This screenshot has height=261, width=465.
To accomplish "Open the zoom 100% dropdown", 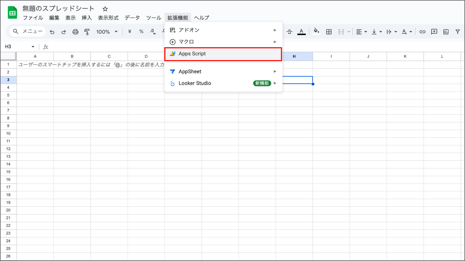I will pyautogui.click(x=107, y=32).
